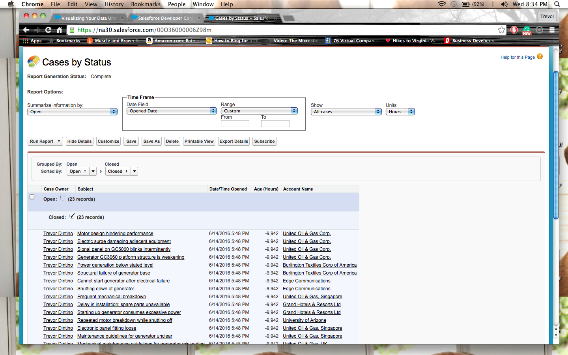The height and width of the screenshot is (355, 568).
Task: Toggle the Closed group records checkbox
Action: (x=72, y=216)
